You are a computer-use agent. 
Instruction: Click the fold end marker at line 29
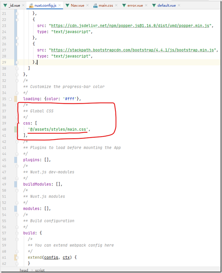pyautogui.click(x=17, y=62)
